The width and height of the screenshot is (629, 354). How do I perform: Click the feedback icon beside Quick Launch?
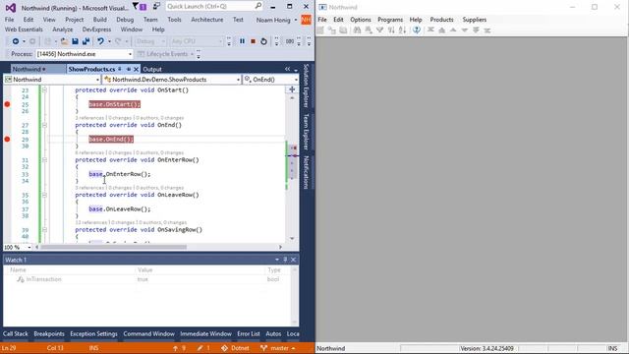[156, 6]
